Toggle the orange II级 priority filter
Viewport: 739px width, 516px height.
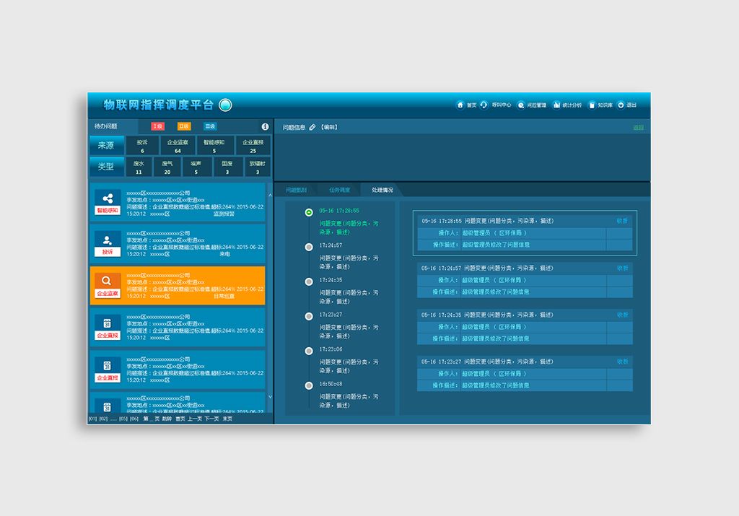(x=184, y=126)
